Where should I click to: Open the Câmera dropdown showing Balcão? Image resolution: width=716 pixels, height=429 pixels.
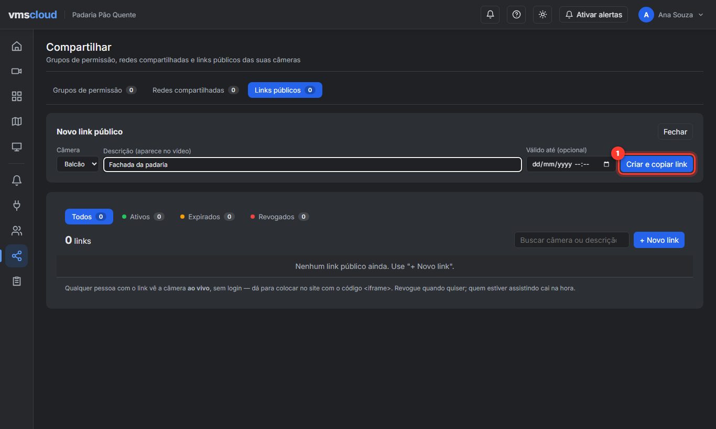pos(78,164)
